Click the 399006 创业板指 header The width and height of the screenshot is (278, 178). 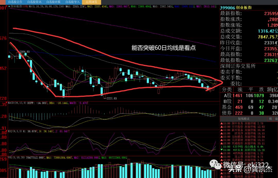point(236,8)
